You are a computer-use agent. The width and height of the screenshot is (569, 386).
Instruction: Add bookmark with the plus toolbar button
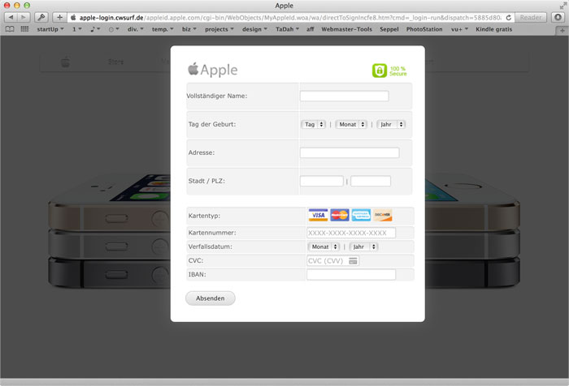pos(59,17)
